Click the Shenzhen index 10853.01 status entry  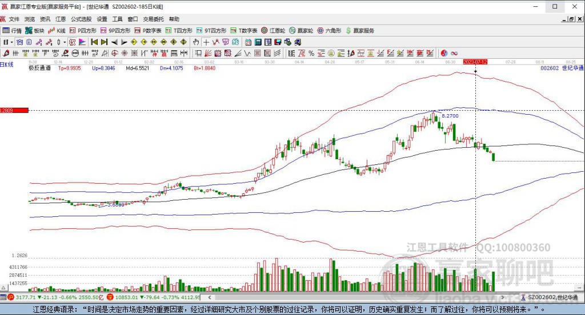[154, 297]
